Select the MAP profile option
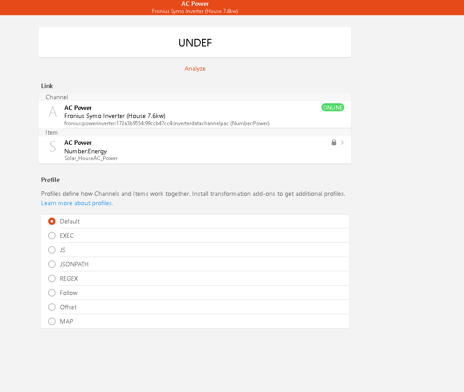The width and height of the screenshot is (464, 392). [52, 321]
